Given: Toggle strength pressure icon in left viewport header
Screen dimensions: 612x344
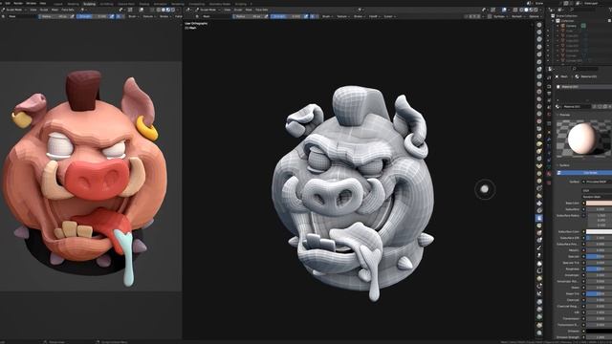Looking at the screenshot, I should (x=112, y=17).
